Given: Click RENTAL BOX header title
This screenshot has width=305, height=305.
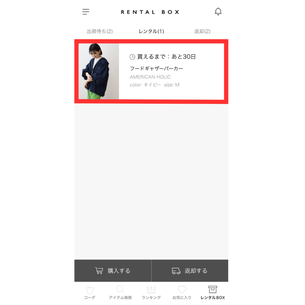Looking at the screenshot, I should (150, 12).
